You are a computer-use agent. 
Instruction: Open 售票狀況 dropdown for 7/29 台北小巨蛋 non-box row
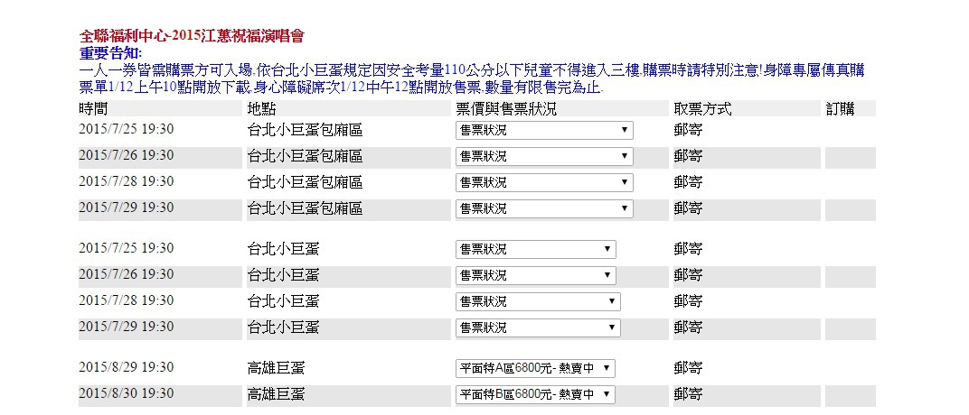[538, 327]
